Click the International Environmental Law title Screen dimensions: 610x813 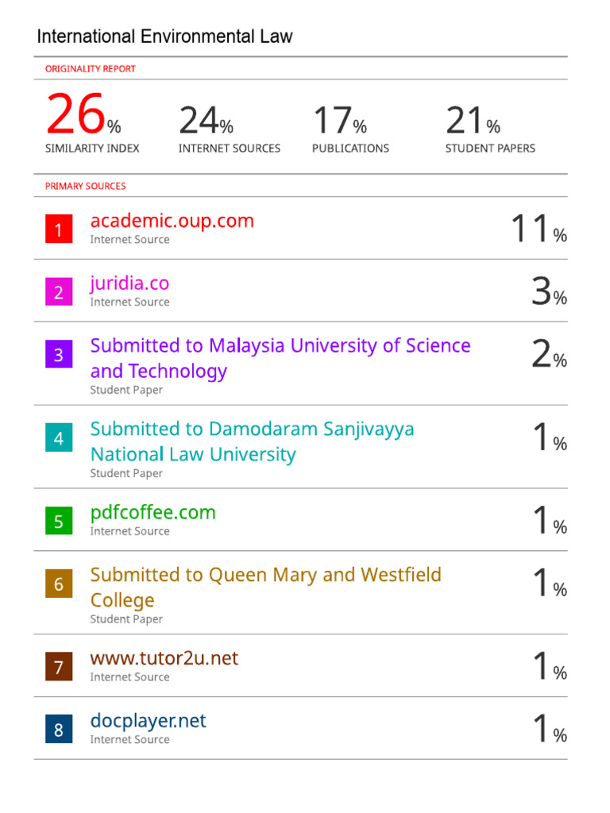pos(164,37)
